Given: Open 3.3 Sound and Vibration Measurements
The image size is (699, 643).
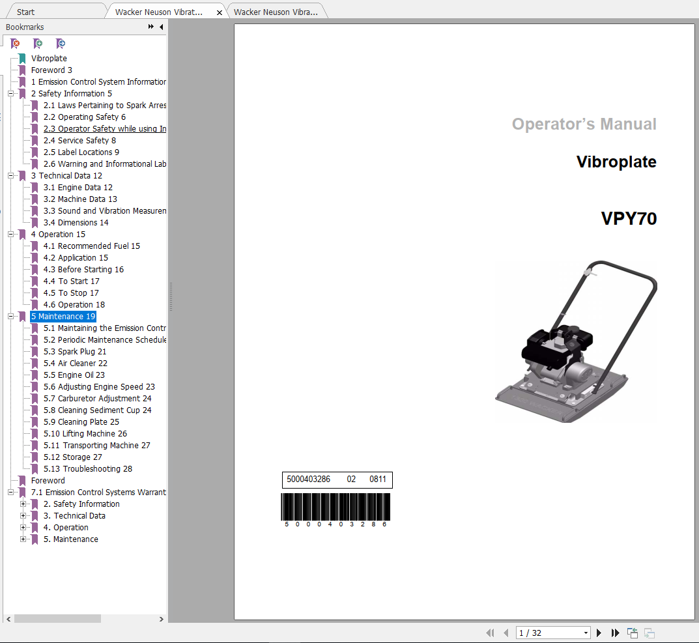Looking at the screenshot, I should click(x=105, y=211).
